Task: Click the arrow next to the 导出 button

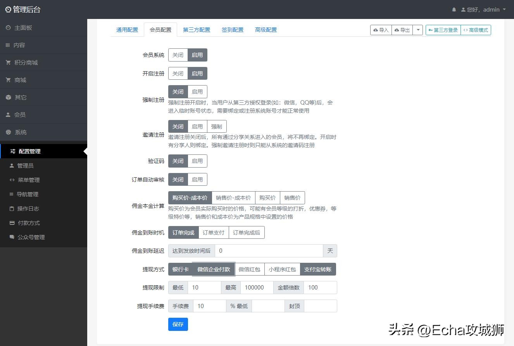Action: tap(418, 29)
